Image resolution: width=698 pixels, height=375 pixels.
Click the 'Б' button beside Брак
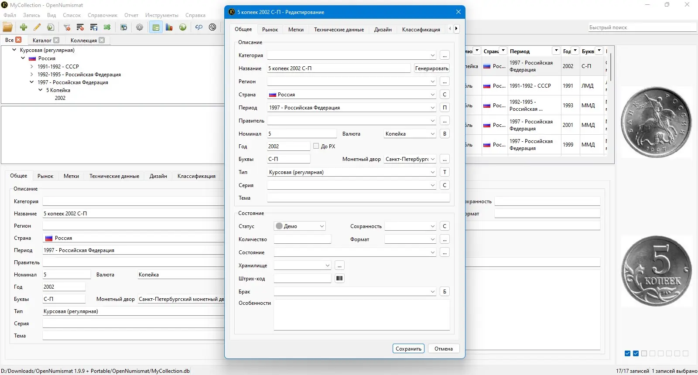[x=445, y=292]
